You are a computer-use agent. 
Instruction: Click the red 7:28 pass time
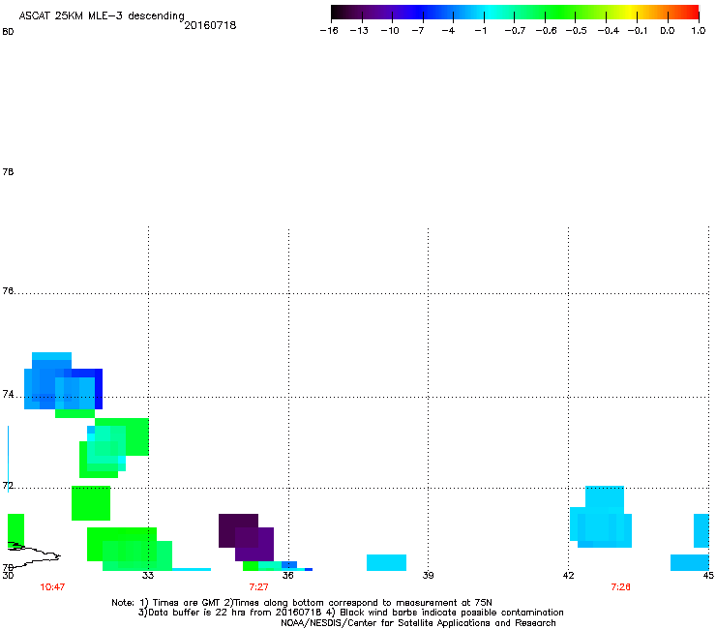(620, 587)
